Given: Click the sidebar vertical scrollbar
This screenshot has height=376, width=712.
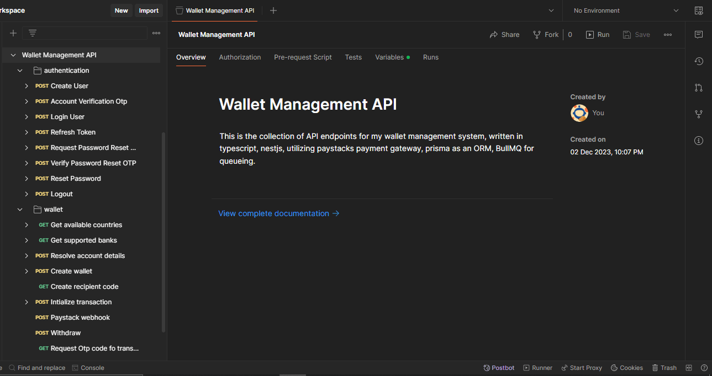Looking at the screenshot, I should tap(164, 232).
